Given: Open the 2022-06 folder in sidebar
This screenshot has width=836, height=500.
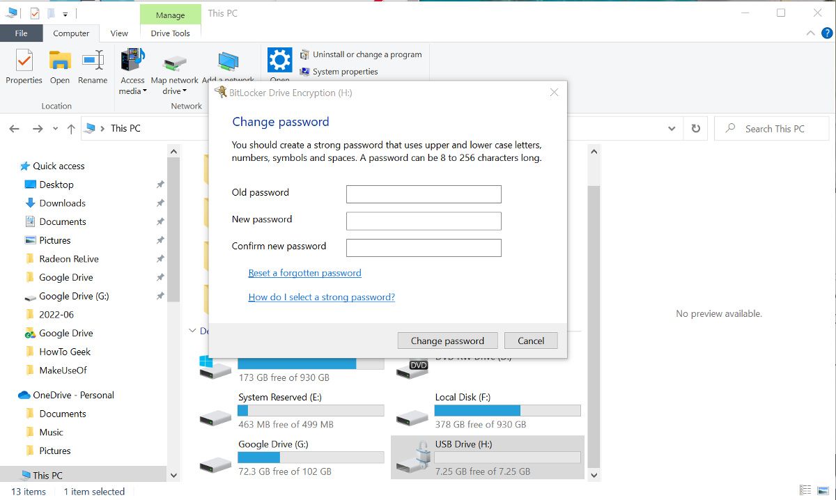Looking at the screenshot, I should tap(56, 314).
